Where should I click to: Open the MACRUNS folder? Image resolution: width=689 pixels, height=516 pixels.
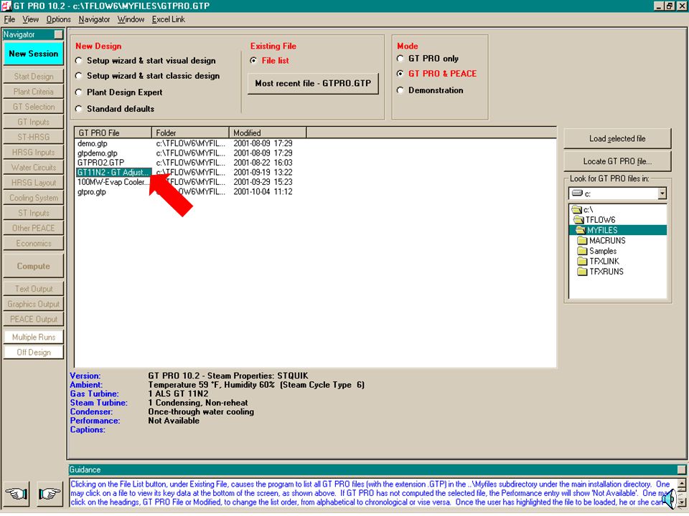pos(601,241)
